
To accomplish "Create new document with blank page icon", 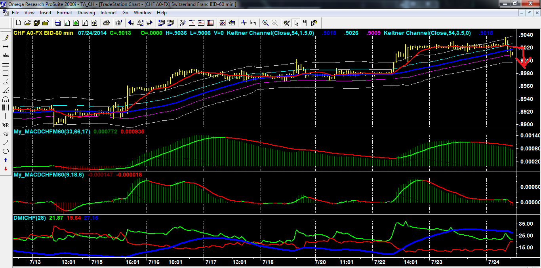I will [x=19, y=23].
